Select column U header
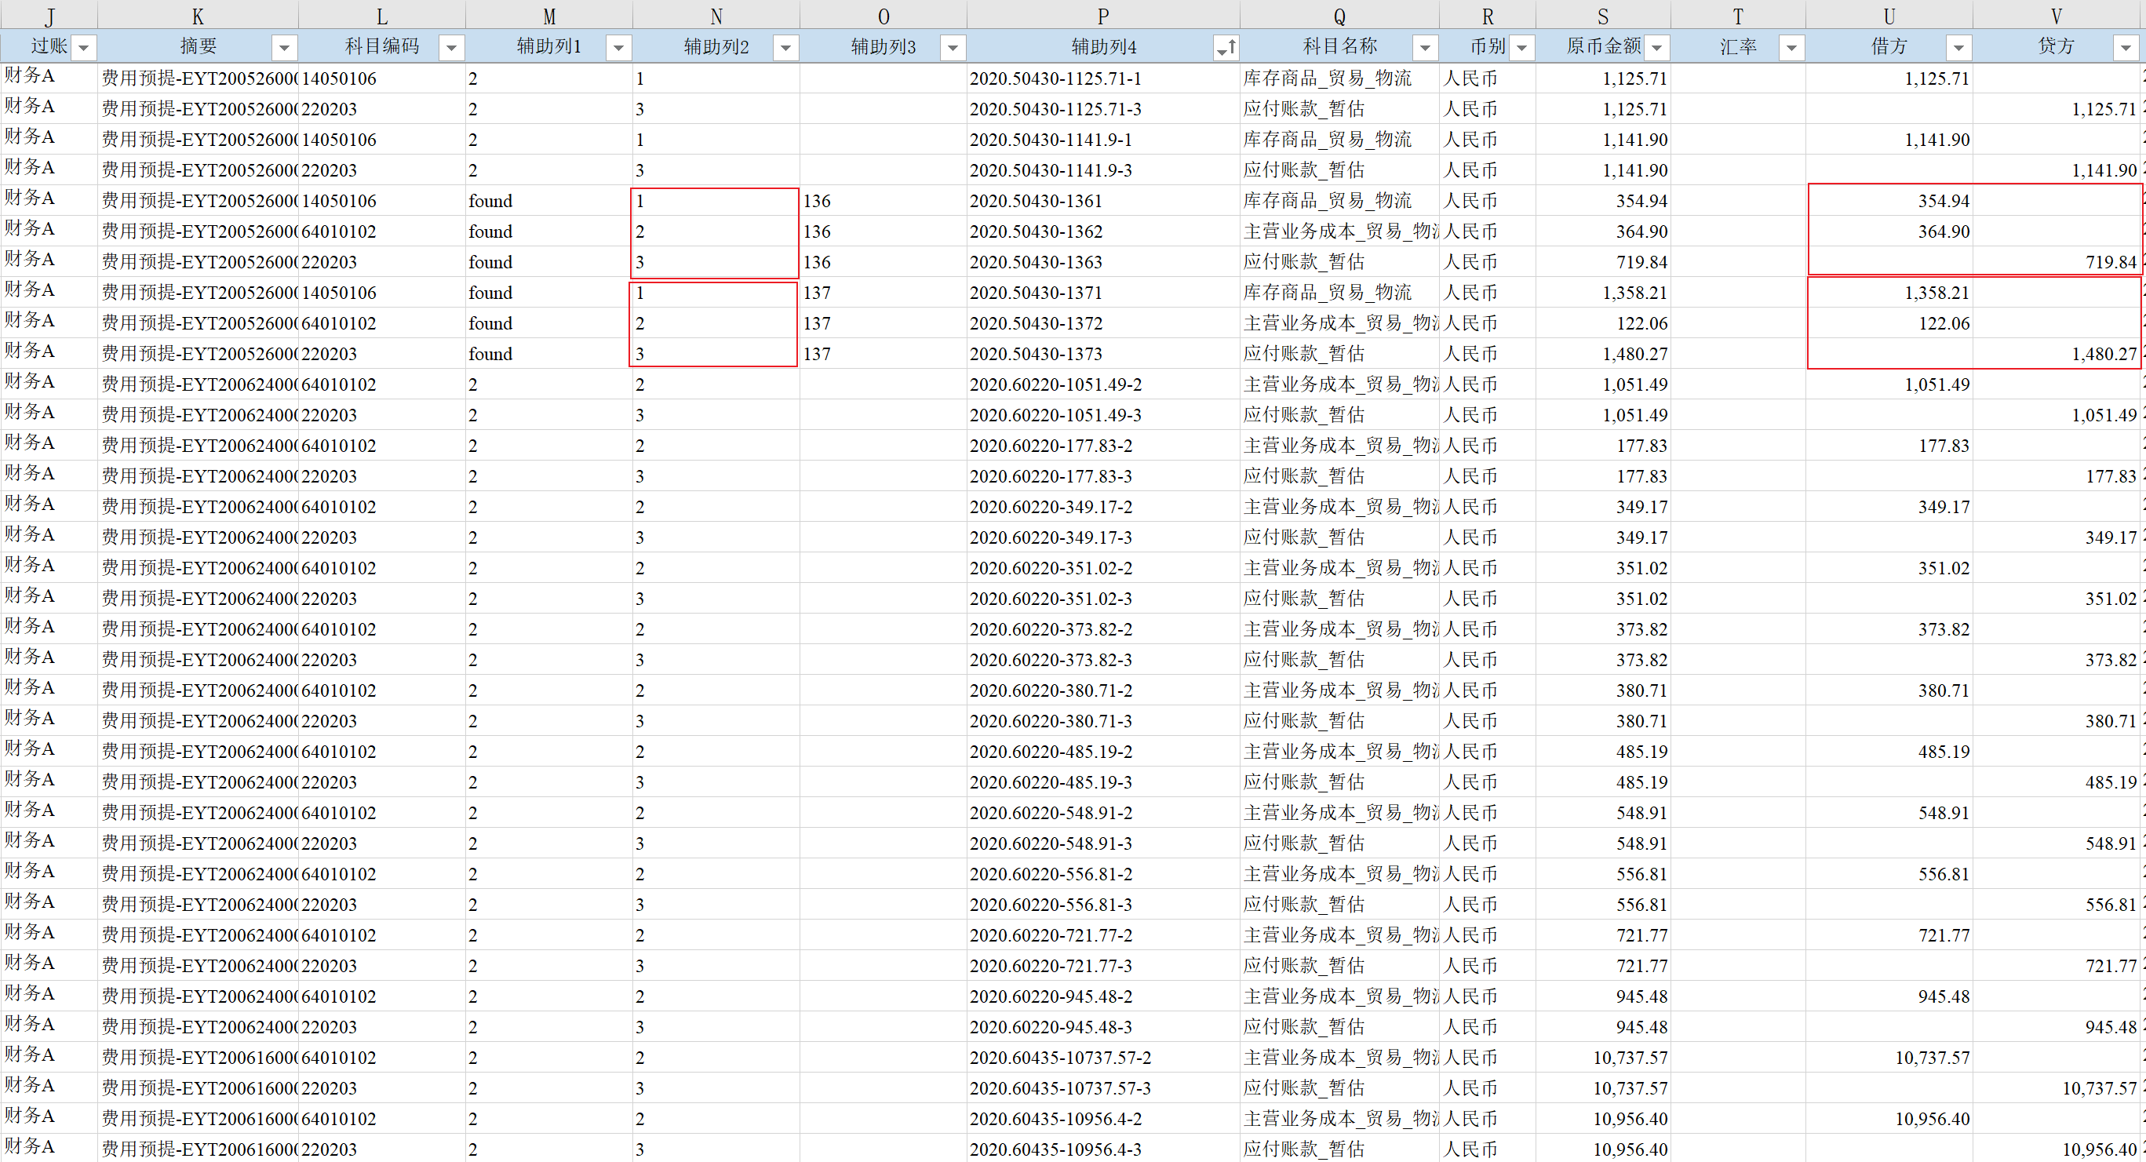Screen dimensions: 2146x1162 (1889, 16)
